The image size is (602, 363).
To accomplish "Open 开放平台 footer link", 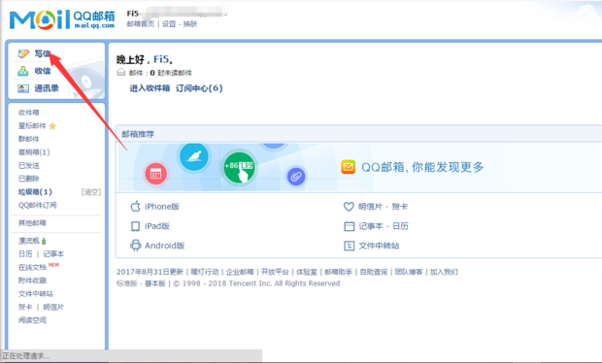I will (275, 272).
